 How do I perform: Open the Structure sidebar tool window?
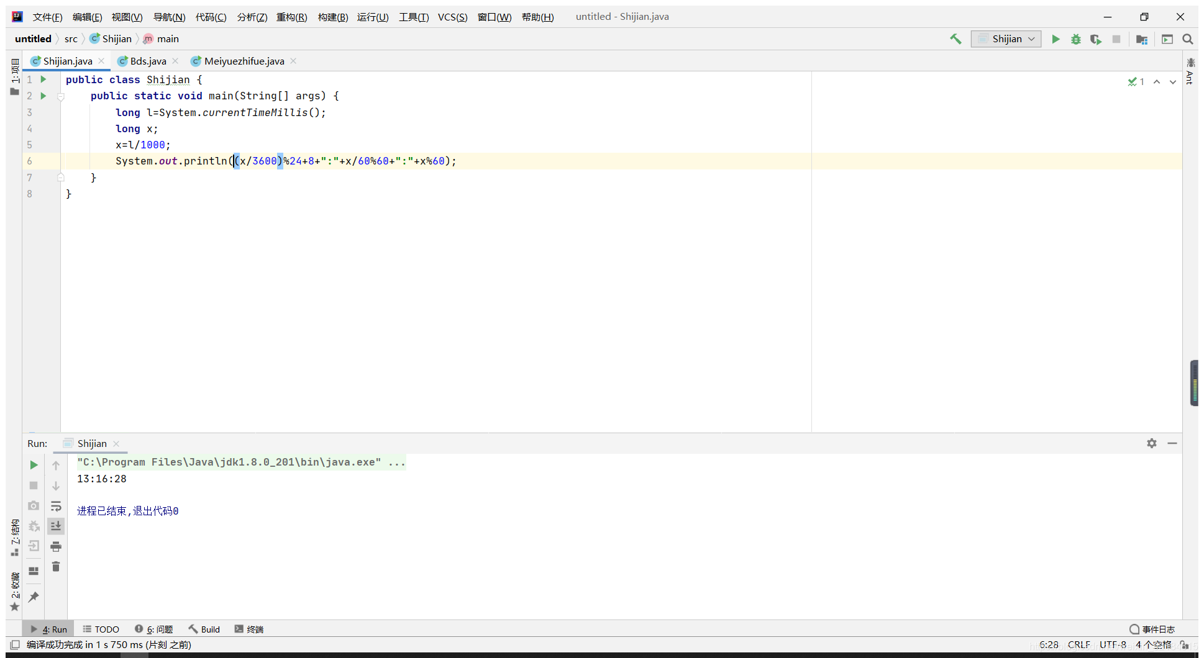pyautogui.click(x=15, y=538)
